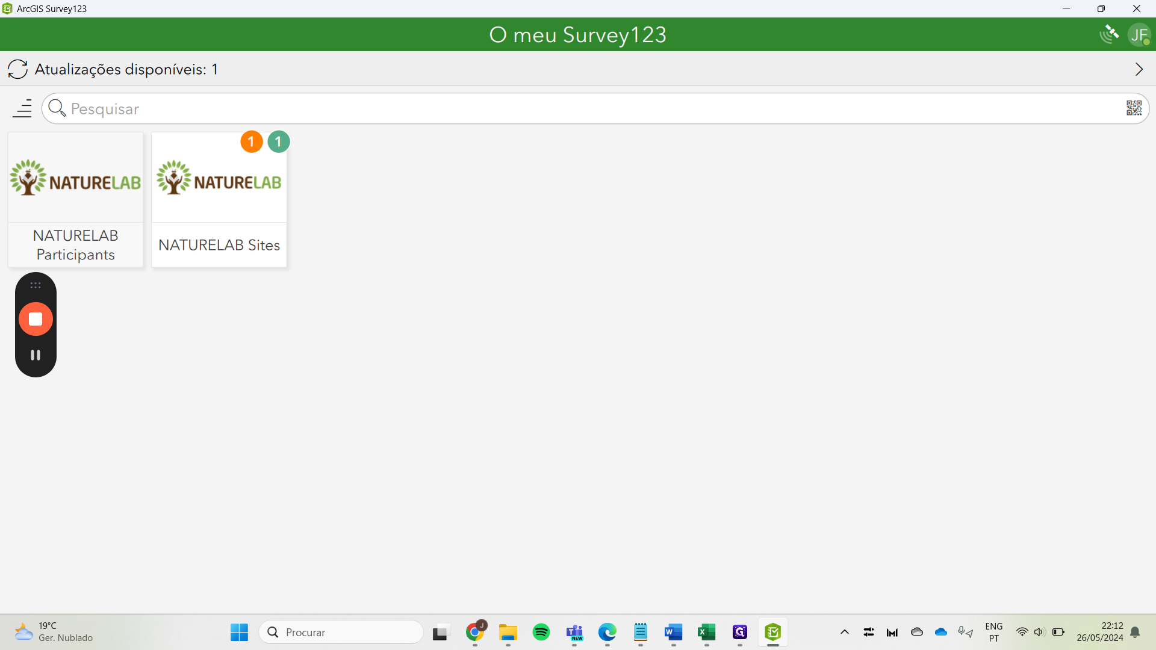The width and height of the screenshot is (1156, 650).
Task: Expand available updates with the chevron arrow
Action: [1139, 69]
